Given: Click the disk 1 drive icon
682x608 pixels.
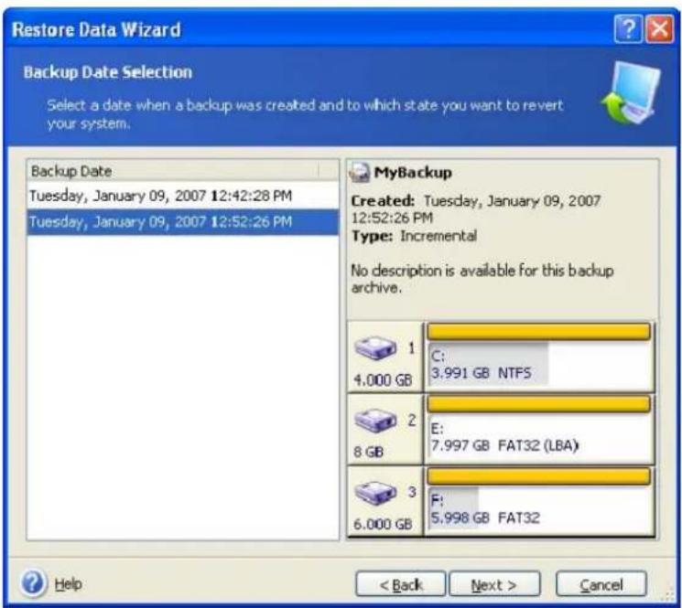Looking at the screenshot, I should 375,348.
